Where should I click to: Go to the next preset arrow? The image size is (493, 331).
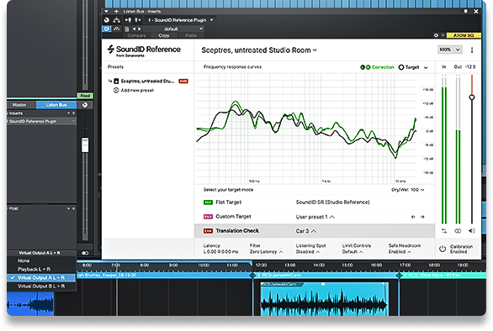(x=140, y=29)
